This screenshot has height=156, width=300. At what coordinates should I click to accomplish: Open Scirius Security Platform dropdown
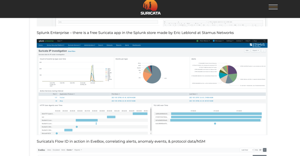(55, 45)
